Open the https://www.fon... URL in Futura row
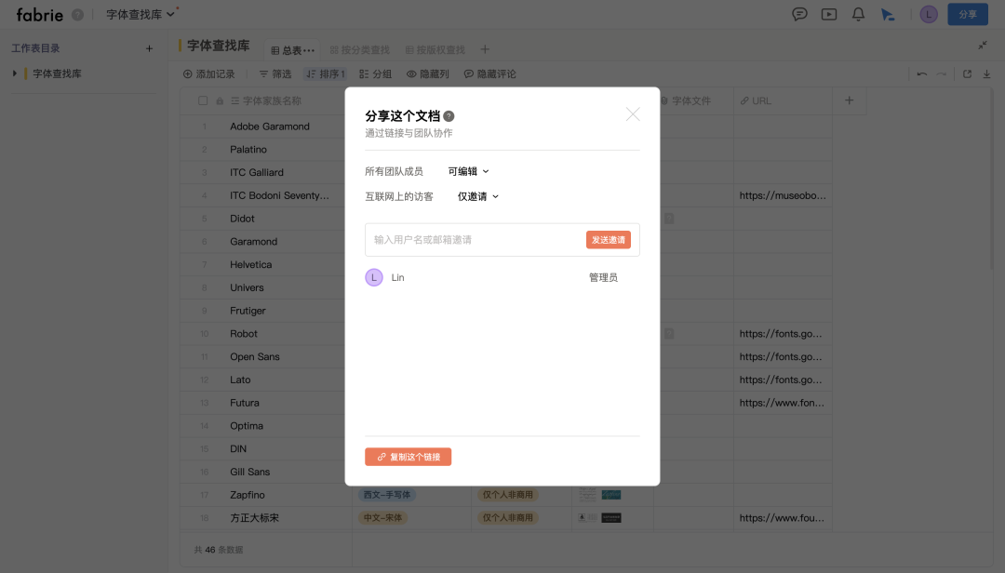The width and height of the screenshot is (1005, 573). click(782, 403)
